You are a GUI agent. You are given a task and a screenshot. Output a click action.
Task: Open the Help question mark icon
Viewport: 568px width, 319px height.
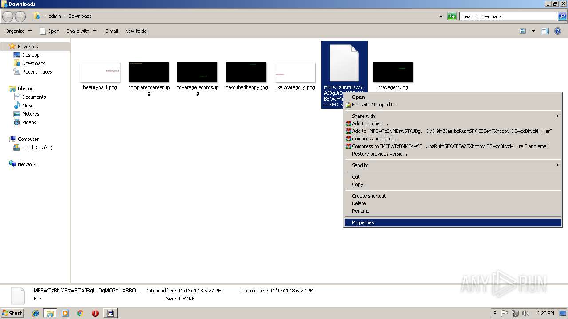point(558,31)
